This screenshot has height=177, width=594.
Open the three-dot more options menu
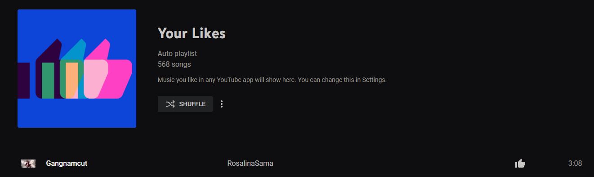click(x=221, y=104)
